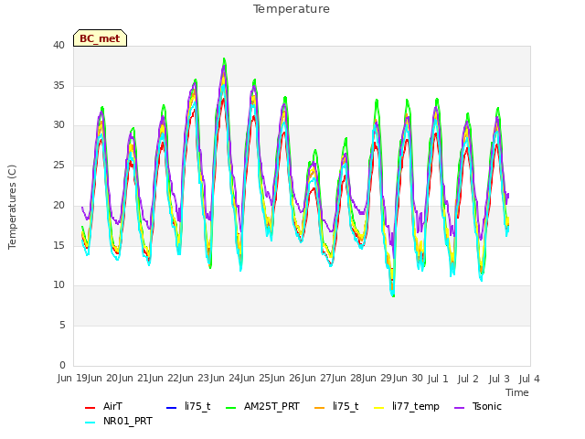Select the purple Tsonic legend swatch

coord(460,408)
